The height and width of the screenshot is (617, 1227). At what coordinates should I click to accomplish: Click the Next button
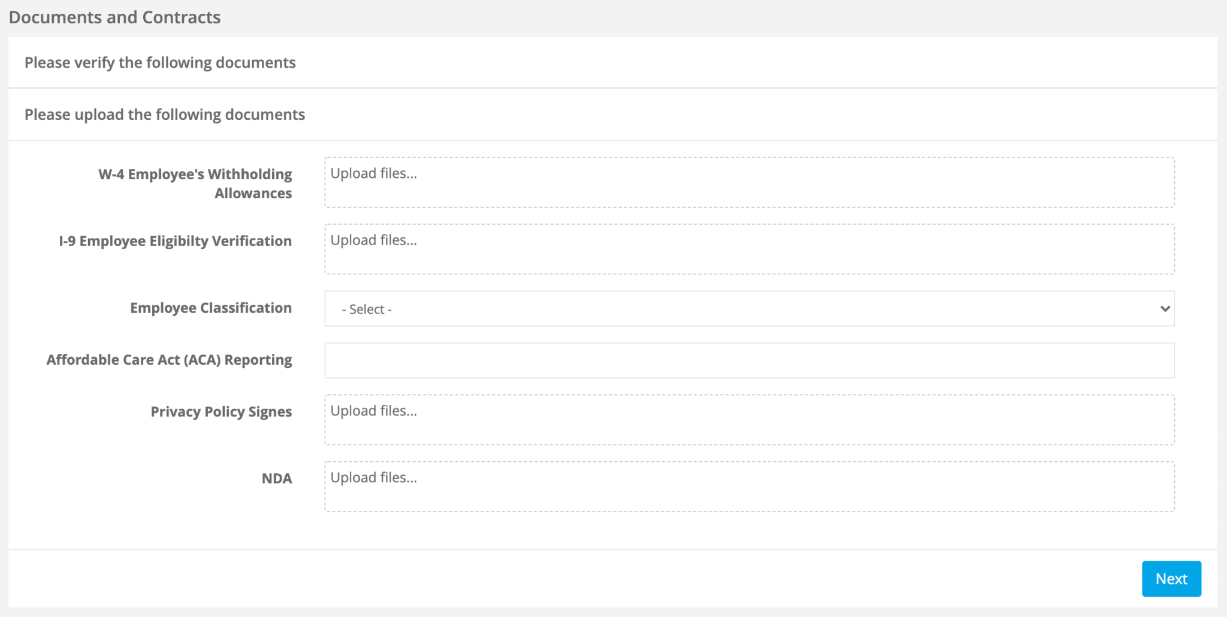[1171, 579]
